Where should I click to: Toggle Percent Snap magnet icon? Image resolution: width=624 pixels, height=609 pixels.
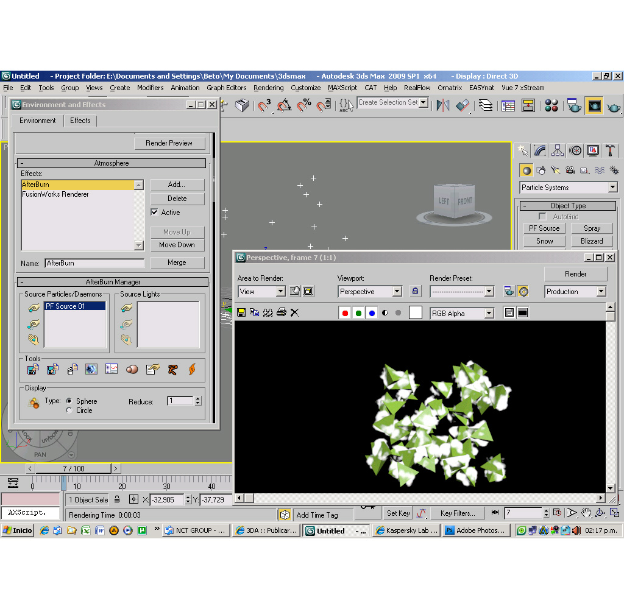304,106
